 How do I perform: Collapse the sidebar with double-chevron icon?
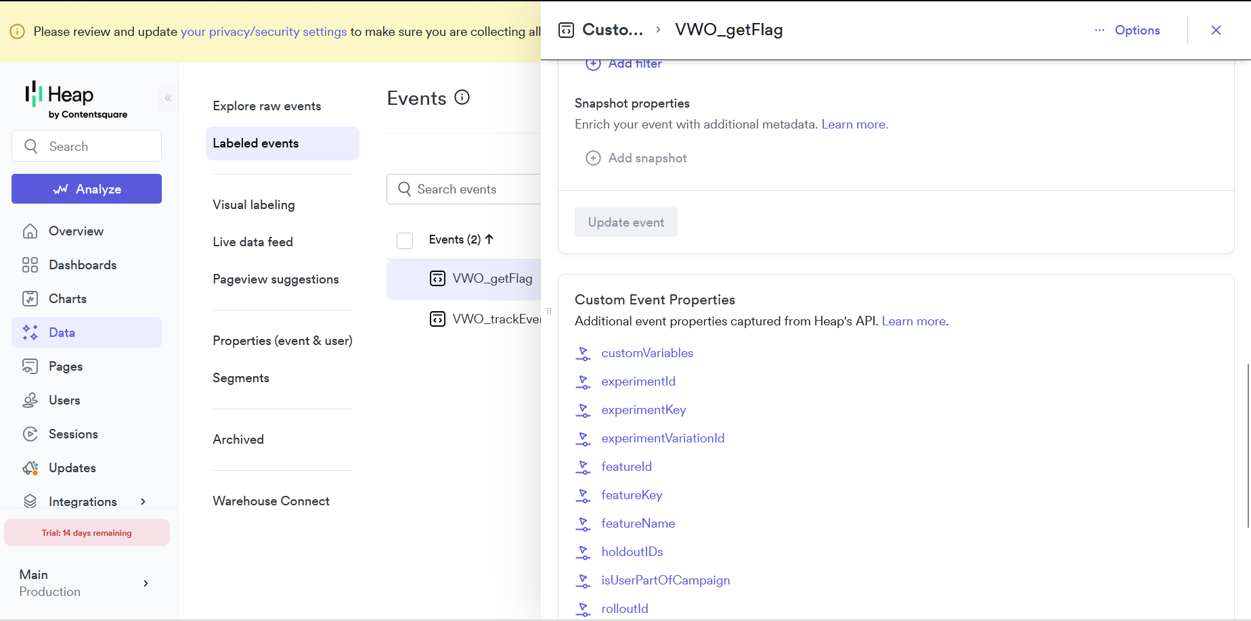click(168, 98)
